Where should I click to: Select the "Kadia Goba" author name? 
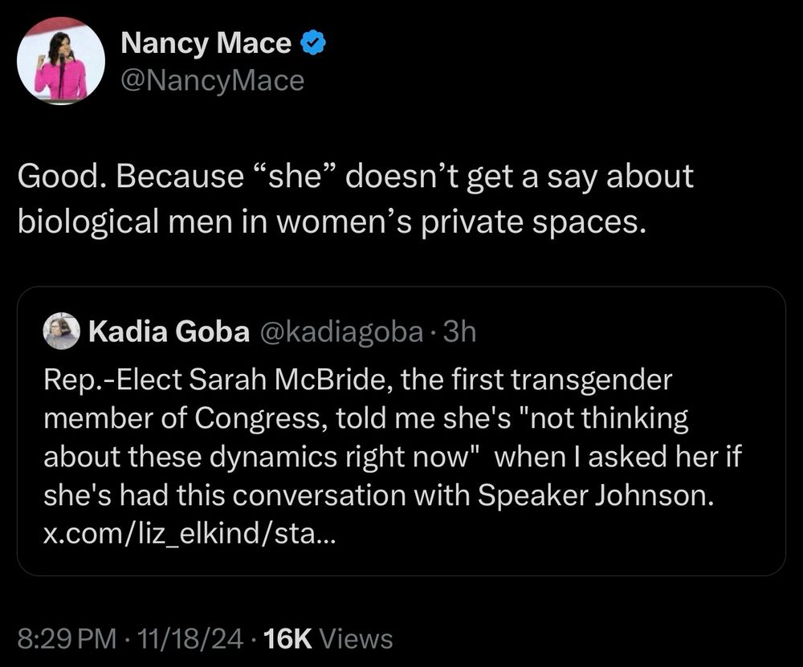[x=169, y=331]
